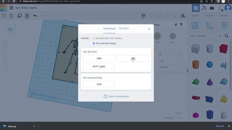Click the Export button
The image size is (232, 130).
(209, 16)
